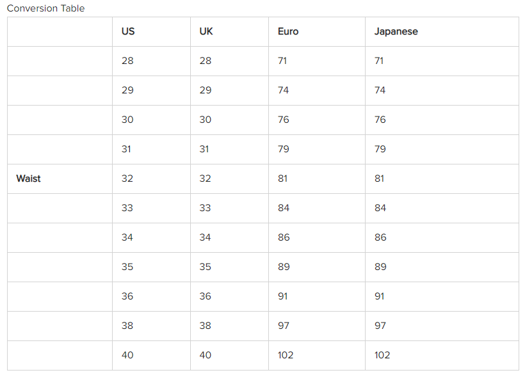Click the UK column header
This screenshot has height=375, width=525.
point(206,31)
